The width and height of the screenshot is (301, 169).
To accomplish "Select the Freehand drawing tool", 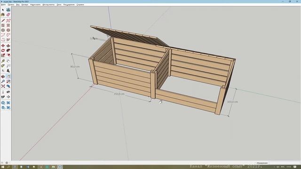I will click(x=8, y=21).
